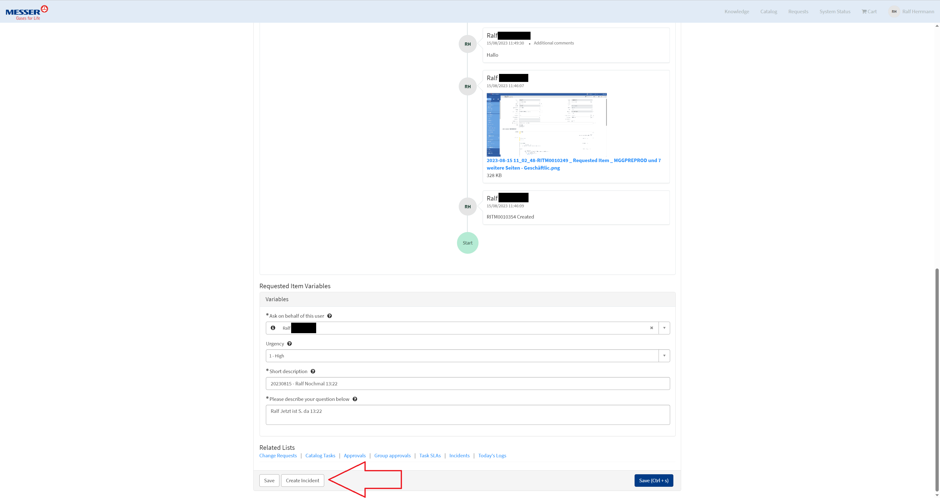Open the Catalog menu item
Image resolution: width=940 pixels, height=498 pixels.
point(768,12)
